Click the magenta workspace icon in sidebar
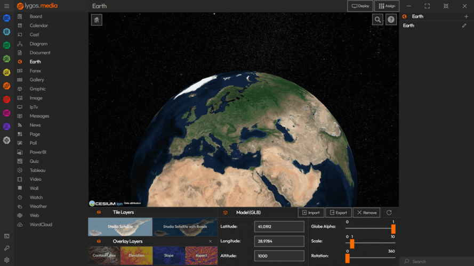The image size is (474, 266). (6, 113)
